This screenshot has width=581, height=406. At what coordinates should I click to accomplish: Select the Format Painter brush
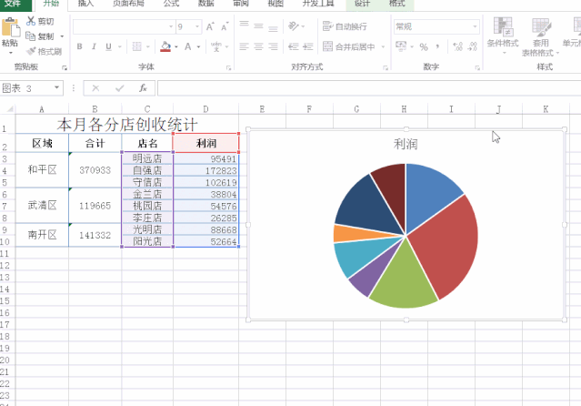31,51
